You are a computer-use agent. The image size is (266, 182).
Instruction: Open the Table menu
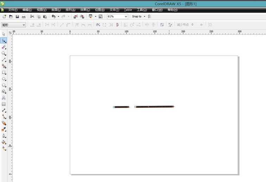pyautogui.click(x=128, y=10)
